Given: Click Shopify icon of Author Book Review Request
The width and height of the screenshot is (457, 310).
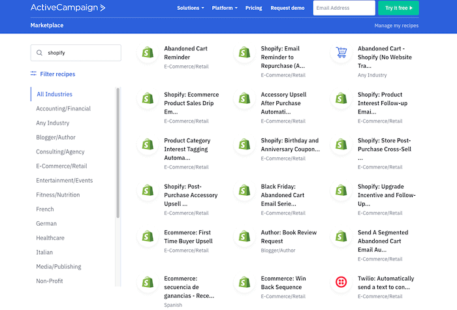Looking at the screenshot, I should (x=245, y=236).
